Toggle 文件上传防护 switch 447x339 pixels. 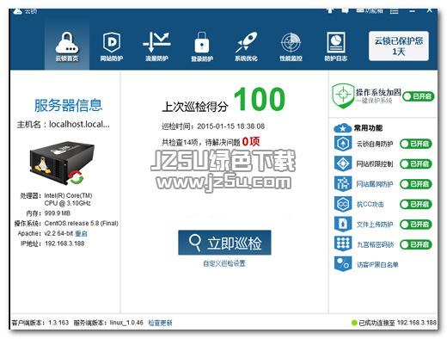click(x=416, y=225)
